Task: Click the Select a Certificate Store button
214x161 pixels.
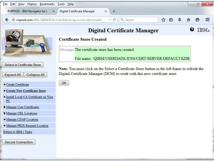Action: pos(23,65)
